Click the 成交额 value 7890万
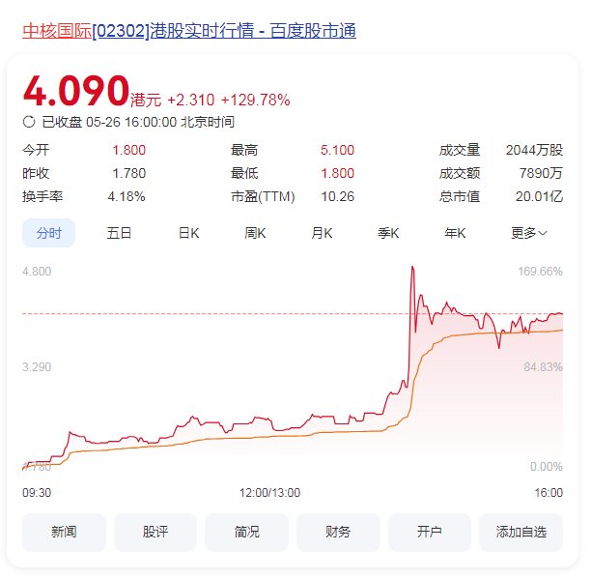The height and width of the screenshot is (579, 592). click(541, 173)
